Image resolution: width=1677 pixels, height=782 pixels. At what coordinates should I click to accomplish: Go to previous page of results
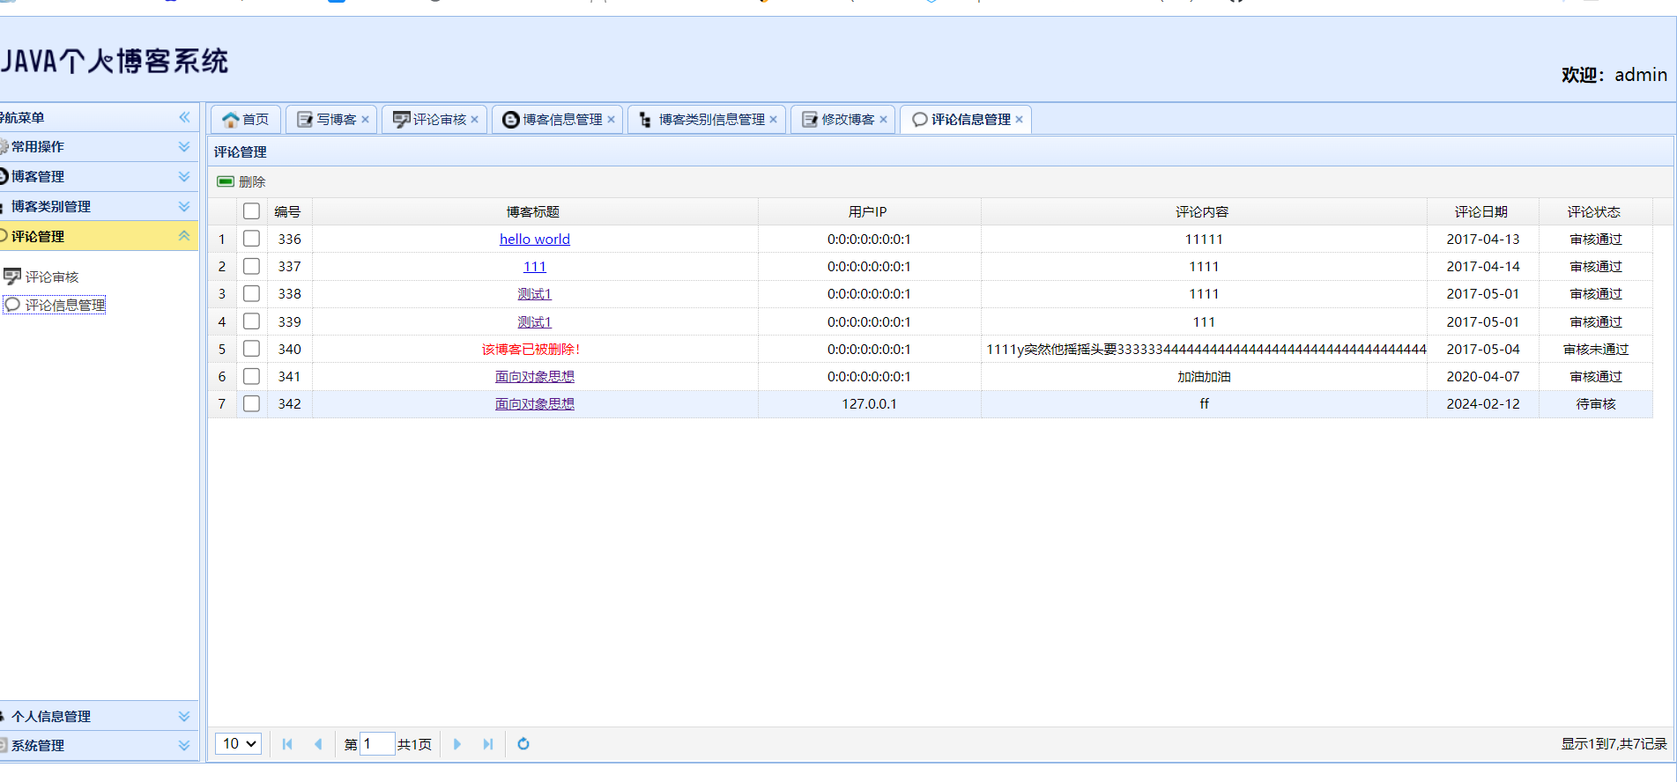318,744
